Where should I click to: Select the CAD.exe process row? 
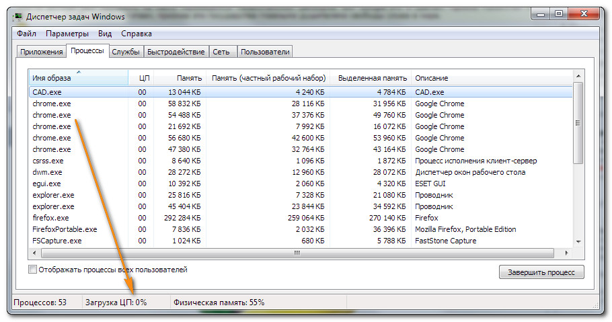coord(301,92)
